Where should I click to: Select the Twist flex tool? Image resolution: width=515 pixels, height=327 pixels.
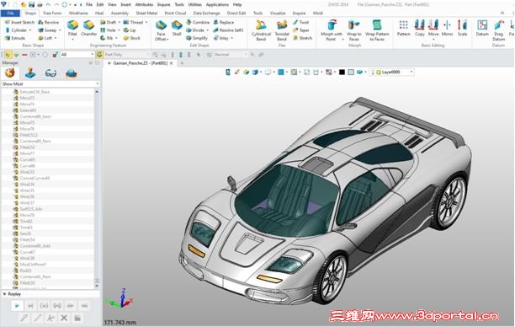301,22
